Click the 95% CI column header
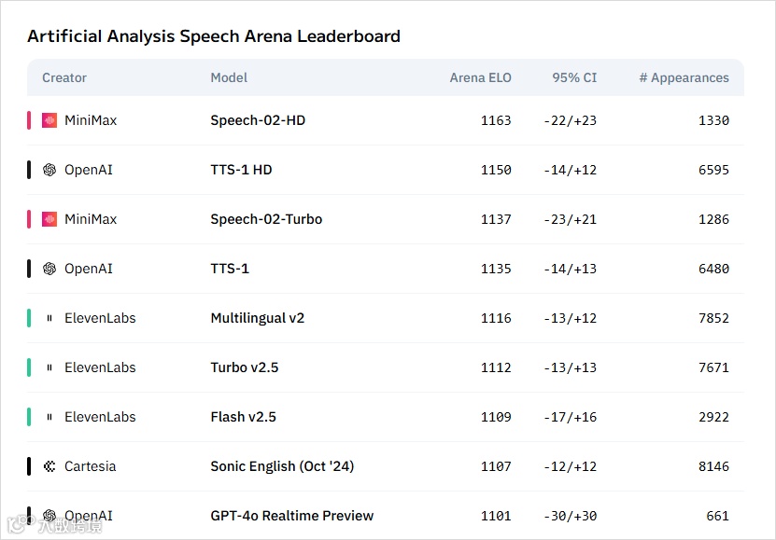Screen dimensions: 776x540 pos(574,78)
